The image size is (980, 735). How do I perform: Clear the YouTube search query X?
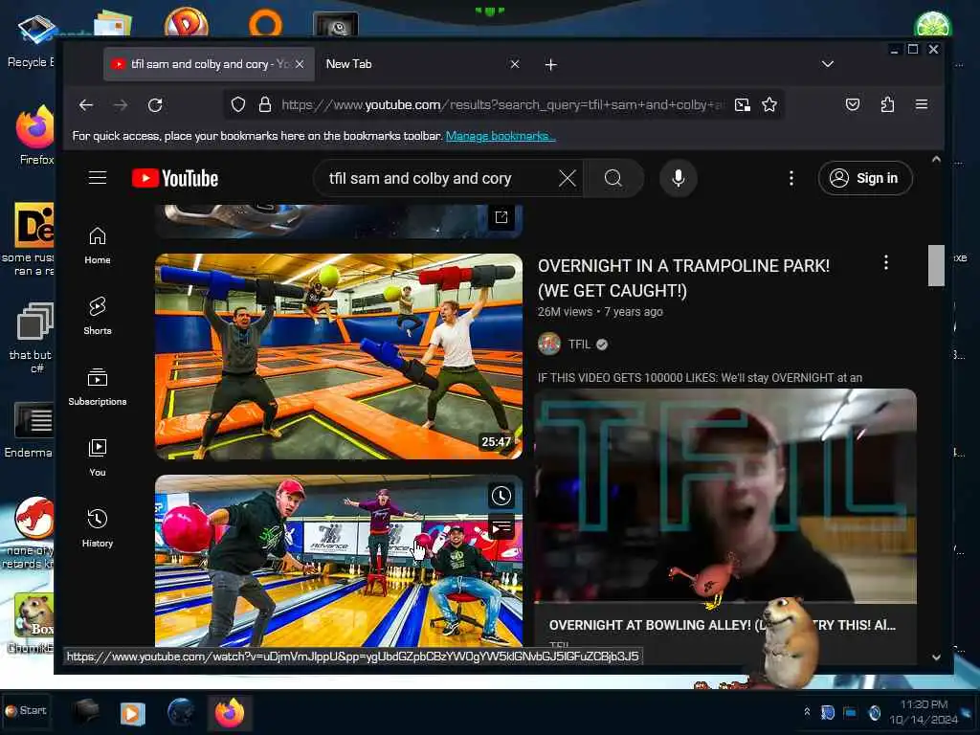point(567,179)
